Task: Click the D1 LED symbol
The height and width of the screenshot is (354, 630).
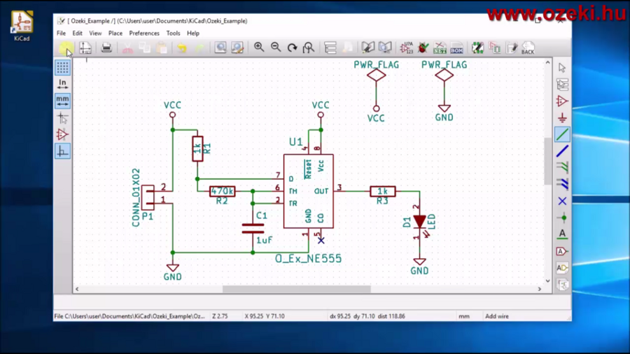Action: point(419,222)
